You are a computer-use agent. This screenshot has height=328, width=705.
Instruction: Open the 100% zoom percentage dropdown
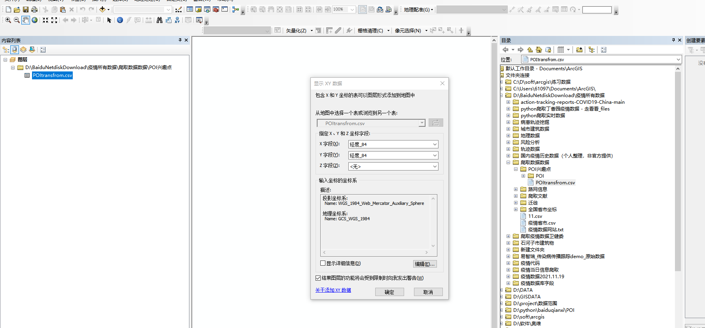pos(352,9)
